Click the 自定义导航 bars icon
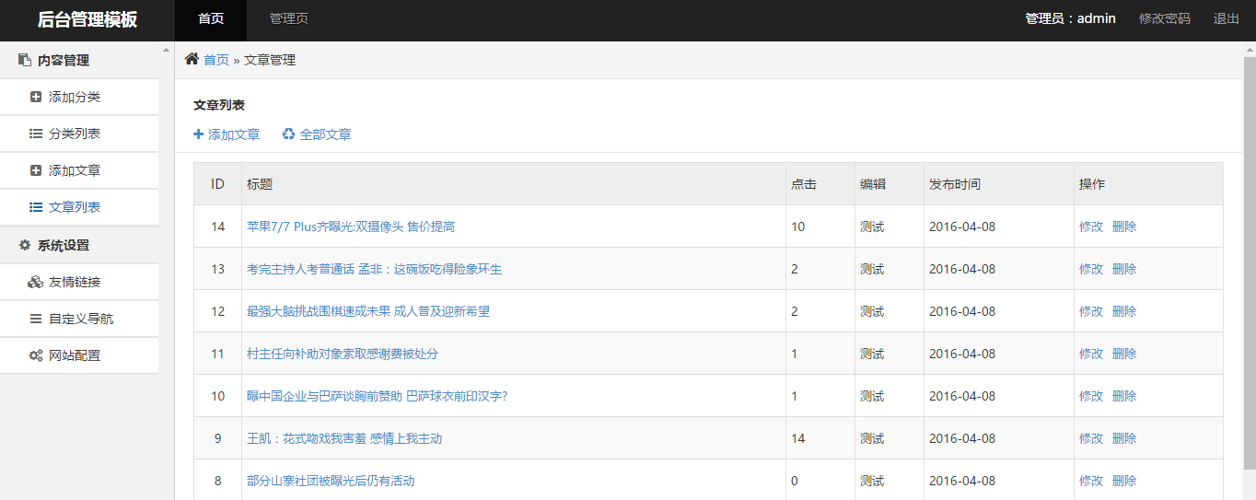Image resolution: width=1256 pixels, height=500 pixels. pyautogui.click(x=36, y=319)
